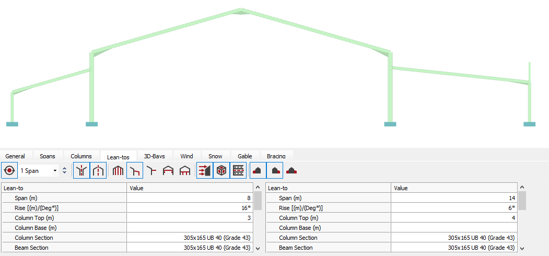
Task: Select the multi-column portal frame icon
Action: click(118, 171)
